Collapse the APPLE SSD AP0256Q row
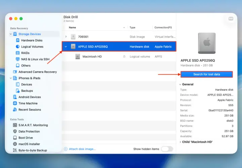Screen dimensions: 242x168 [66, 47]
